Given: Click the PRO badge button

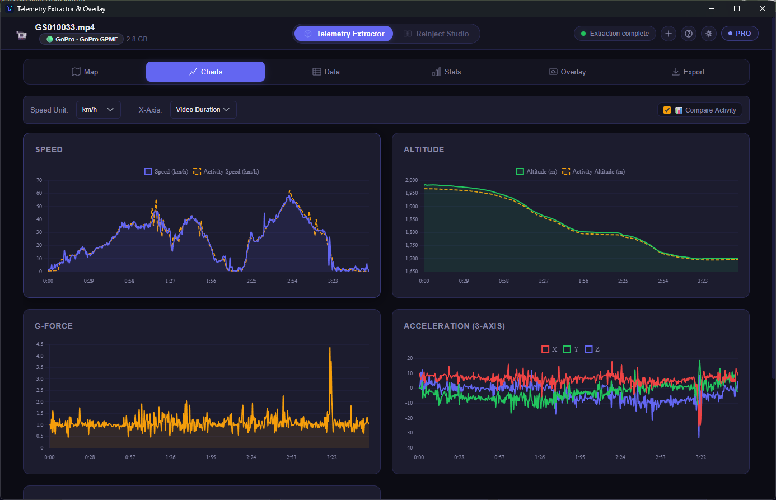Looking at the screenshot, I should 740,33.
